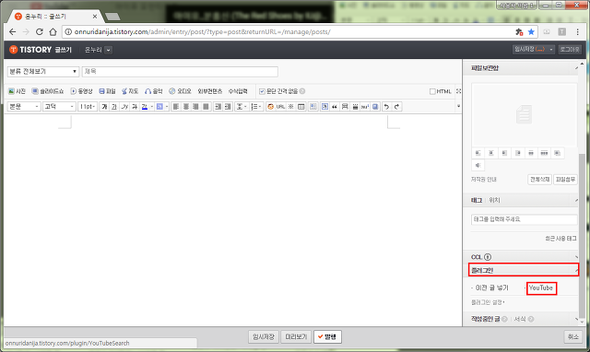Open font family 고딕 dropdown
Image resolution: width=590 pixels, height=352 pixels.
pyautogui.click(x=59, y=107)
